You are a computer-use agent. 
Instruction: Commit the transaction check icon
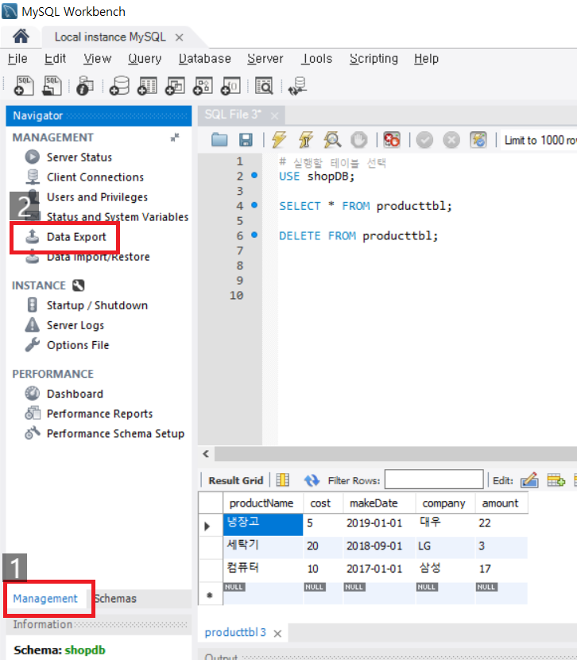(424, 140)
